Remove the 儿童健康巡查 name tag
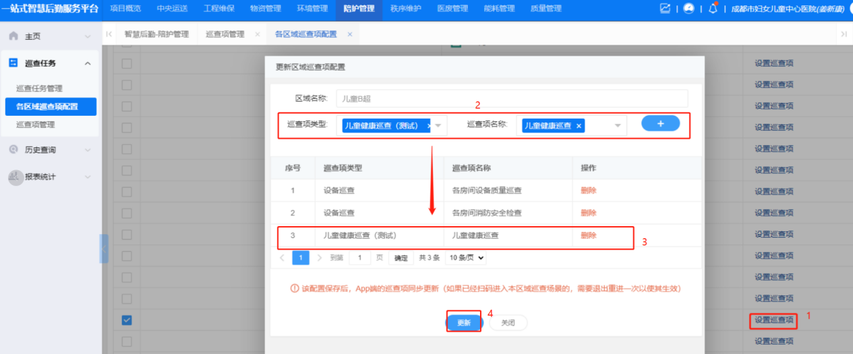The height and width of the screenshot is (354, 853). (x=579, y=126)
